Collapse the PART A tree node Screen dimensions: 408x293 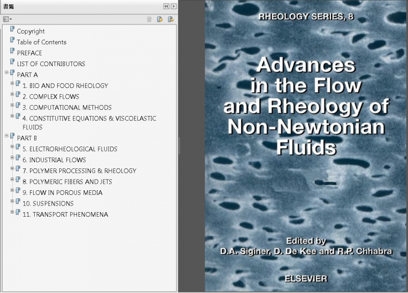7,72
